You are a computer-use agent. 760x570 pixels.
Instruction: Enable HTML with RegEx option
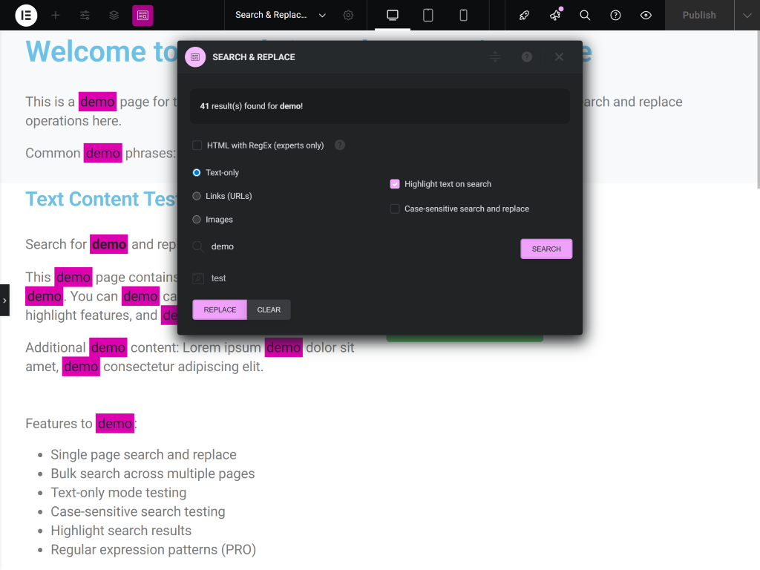(197, 145)
